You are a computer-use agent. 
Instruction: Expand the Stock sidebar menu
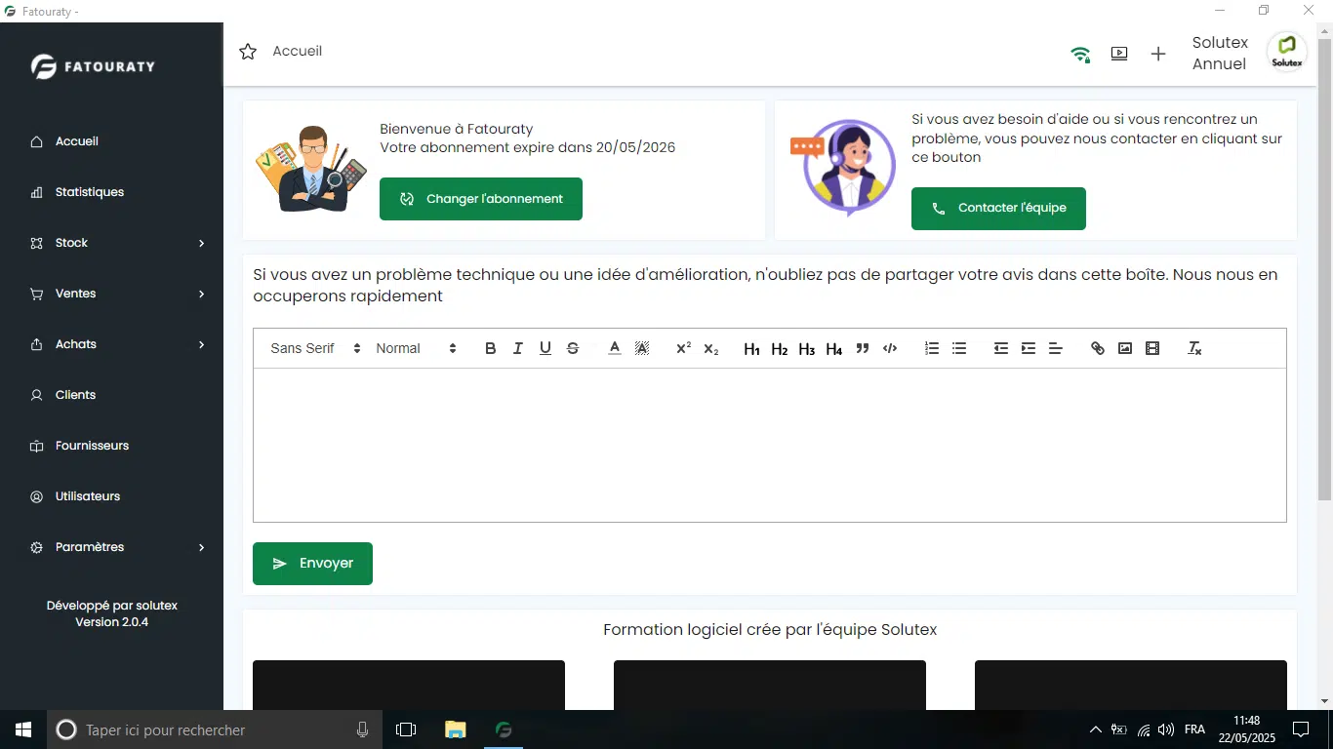(117, 243)
